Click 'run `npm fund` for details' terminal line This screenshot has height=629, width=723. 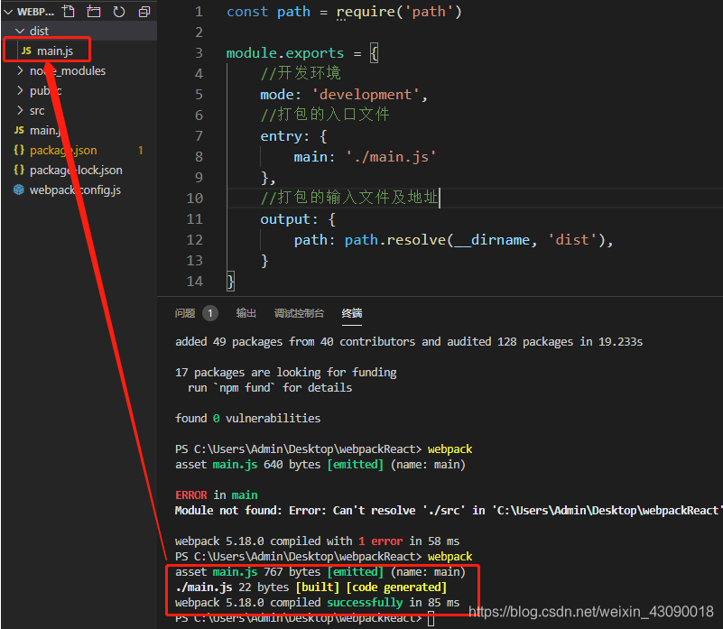coord(270,388)
